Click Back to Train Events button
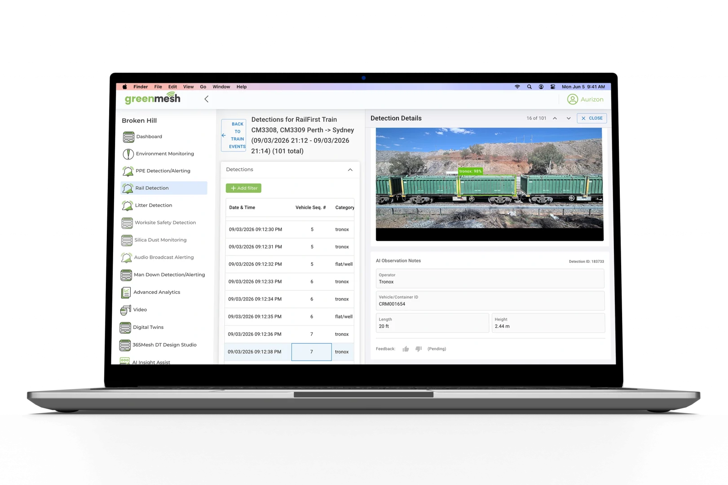Viewport: 728px width, 485px height. [234, 135]
